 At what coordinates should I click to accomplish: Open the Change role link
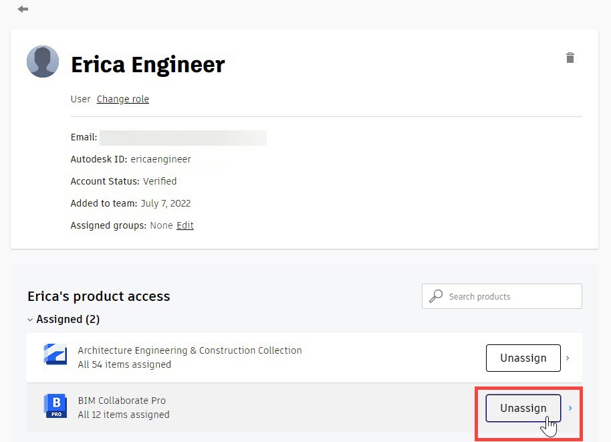pyautogui.click(x=123, y=99)
